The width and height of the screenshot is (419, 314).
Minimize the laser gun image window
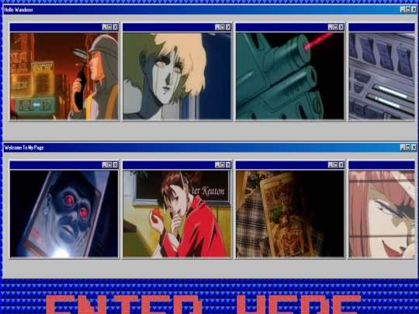point(331,27)
